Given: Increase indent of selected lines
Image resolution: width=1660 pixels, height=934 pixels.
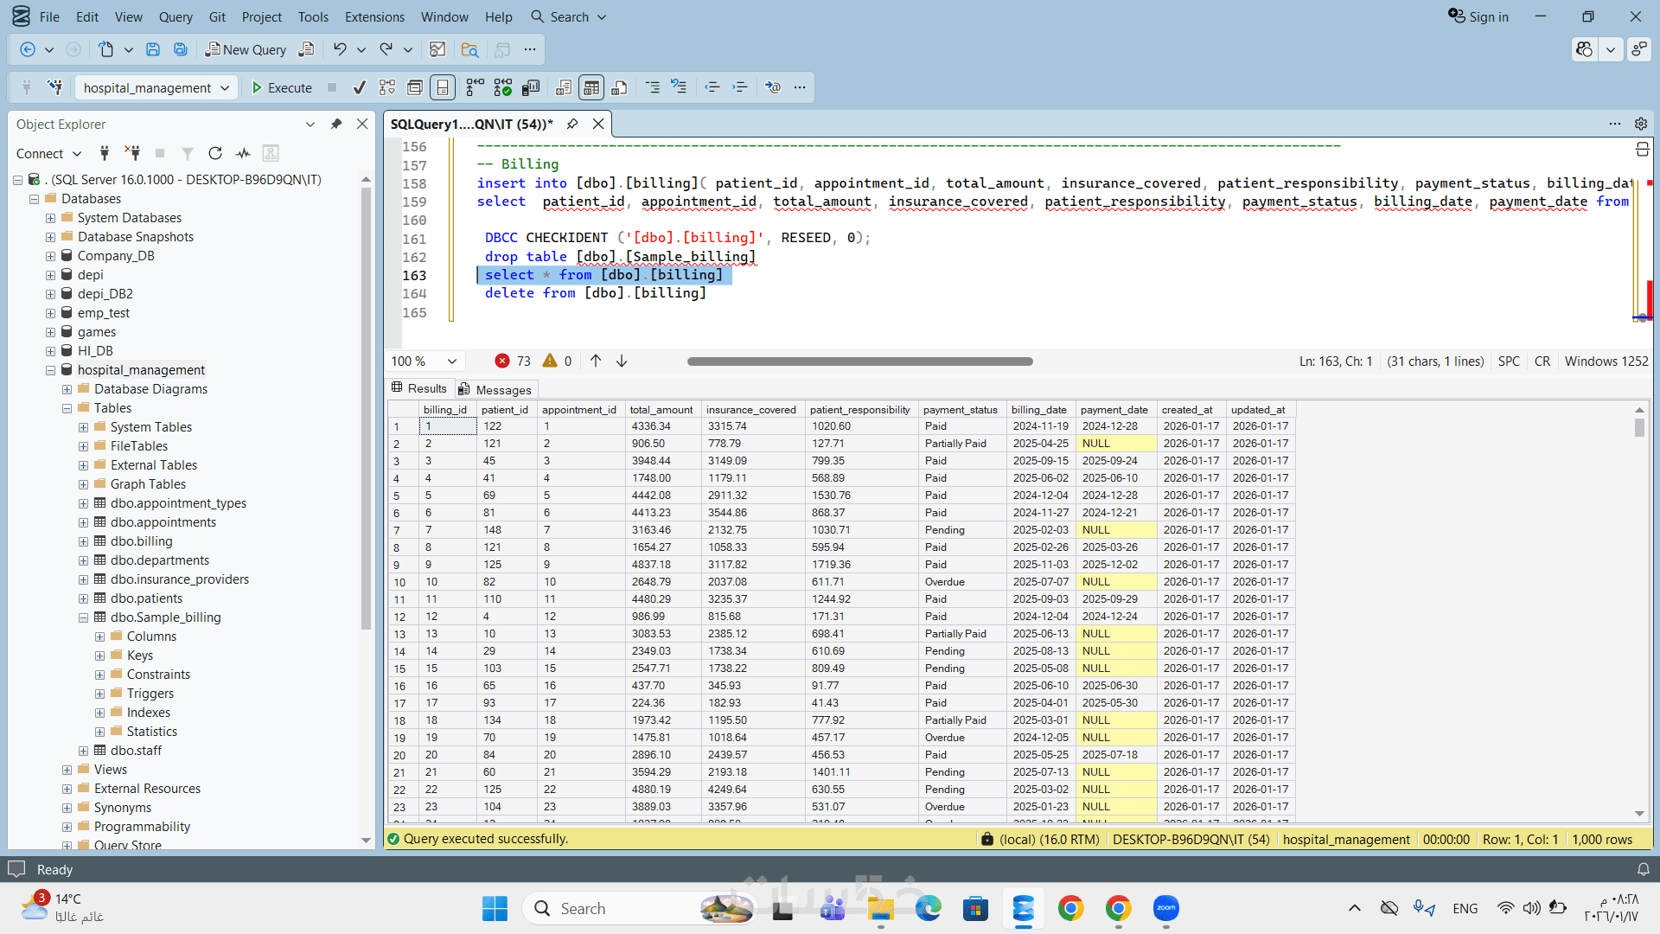Looking at the screenshot, I should coord(740,87).
